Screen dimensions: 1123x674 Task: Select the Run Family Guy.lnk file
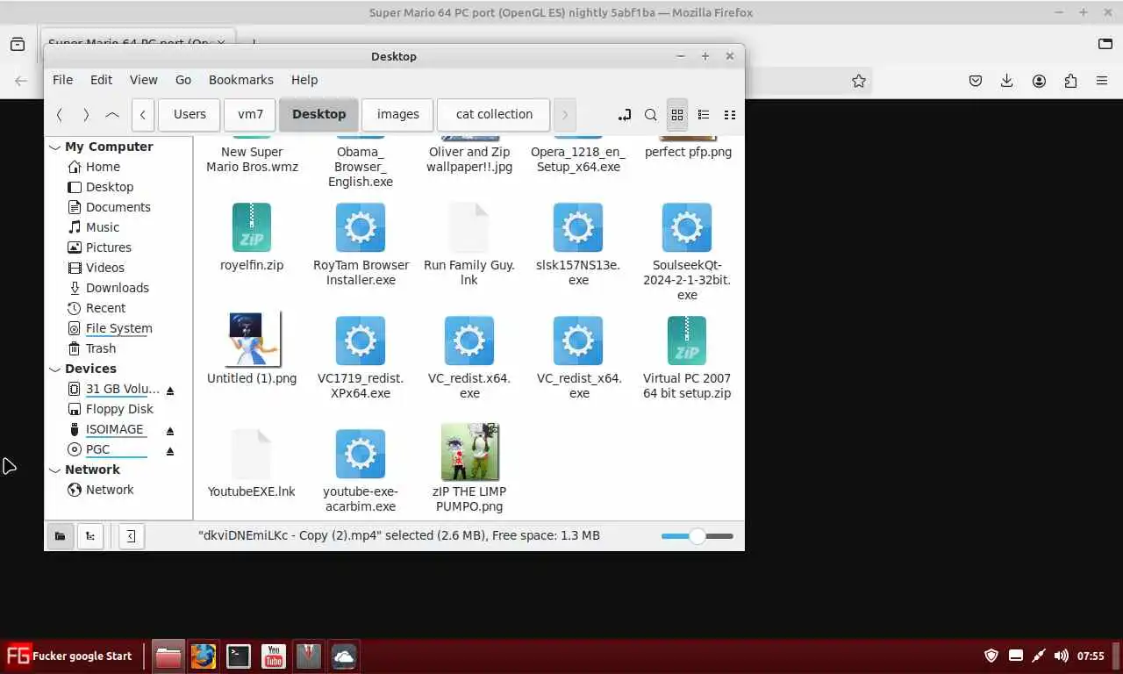coord(469,227)
